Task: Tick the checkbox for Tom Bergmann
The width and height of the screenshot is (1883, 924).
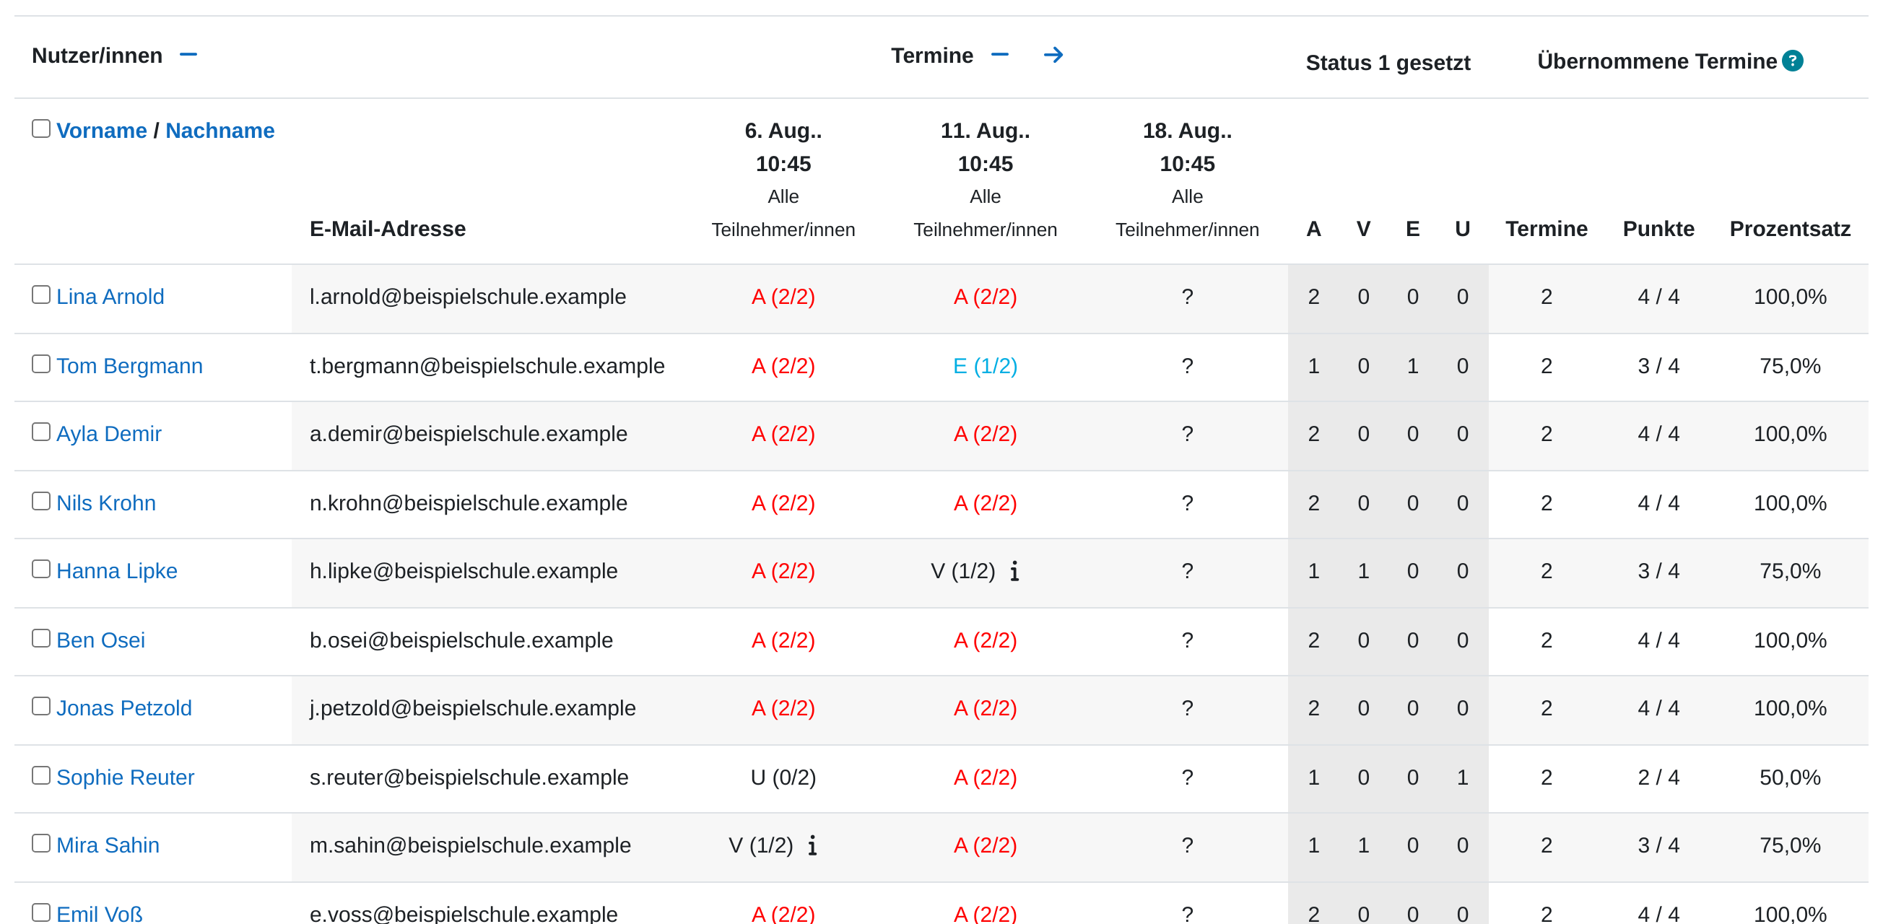Action: (41, 364)
